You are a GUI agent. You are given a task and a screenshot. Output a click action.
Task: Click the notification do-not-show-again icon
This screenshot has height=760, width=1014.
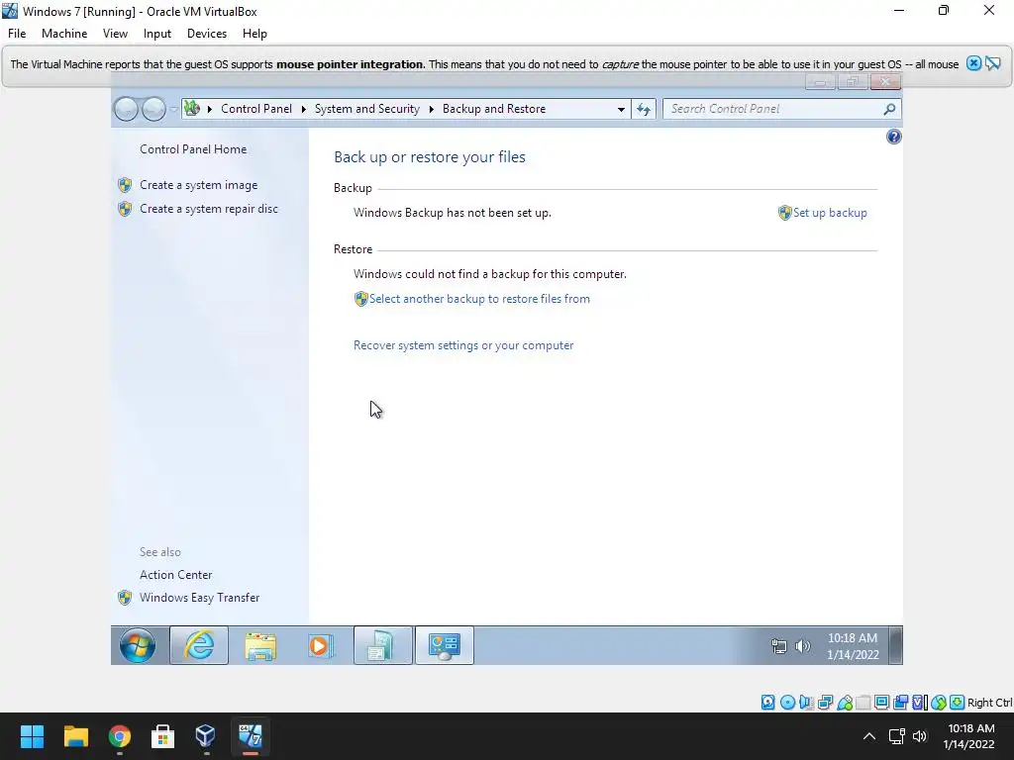pyautogui.click(x=992, y=63)
